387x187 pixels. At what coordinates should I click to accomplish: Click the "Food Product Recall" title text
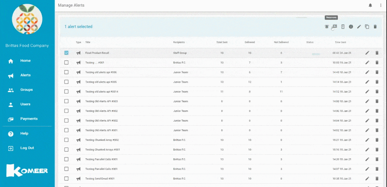[x=97, y=53]
